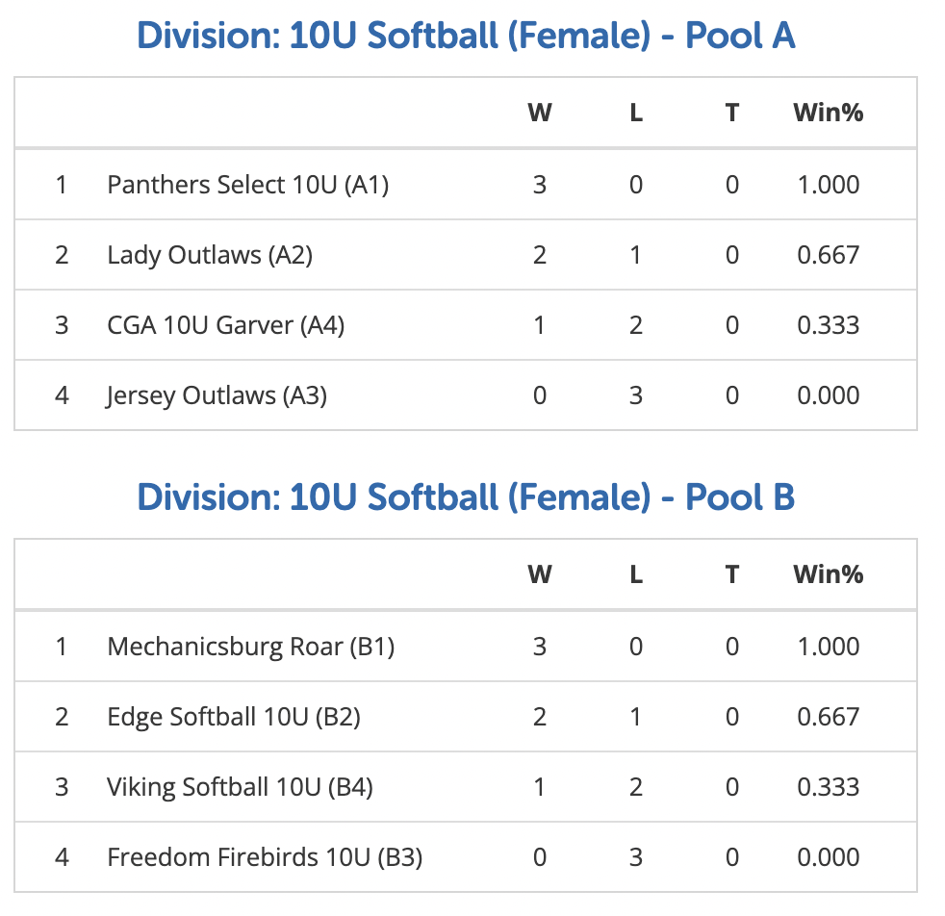
Task: Open CGA 10U Garver (A4) team
Action: click(225, 325)
